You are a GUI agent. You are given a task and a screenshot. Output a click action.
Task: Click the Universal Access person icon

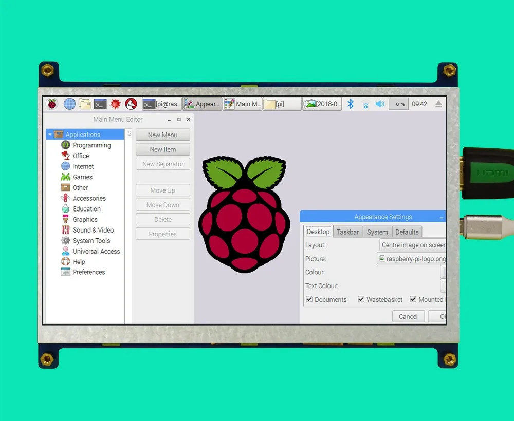click(x=66, y=251)
